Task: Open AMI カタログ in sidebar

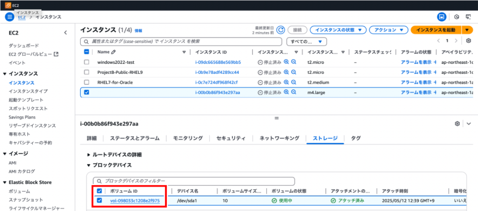Action: (x=21, y=171)
